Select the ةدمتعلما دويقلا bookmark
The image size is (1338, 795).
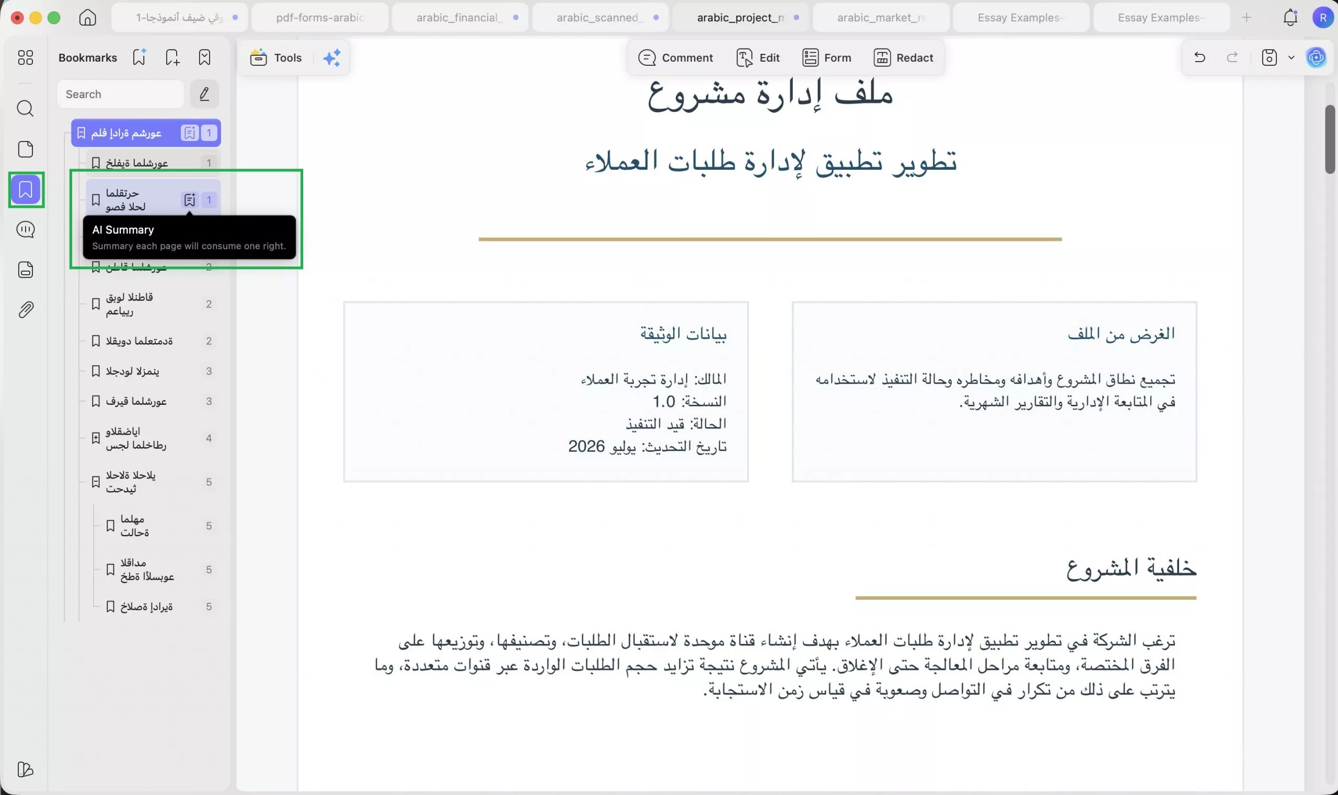[153, 341]
